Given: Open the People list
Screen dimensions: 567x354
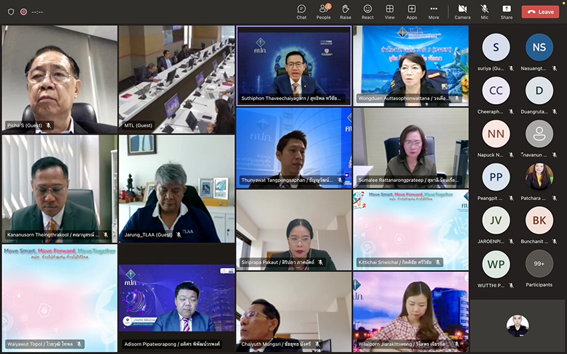Looking at the screenshot, I should tap(324, 11).
